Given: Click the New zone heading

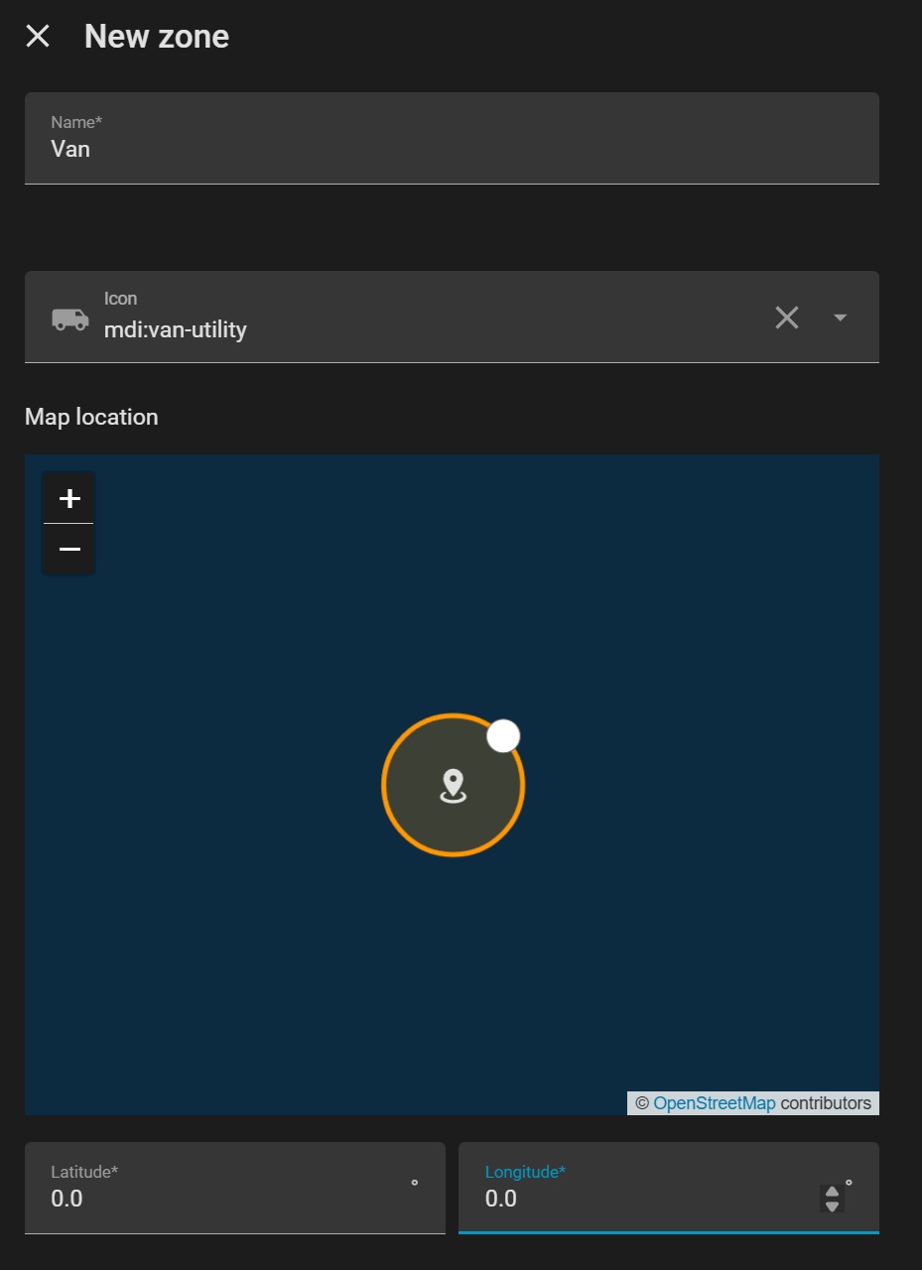Looking at the screenshot, I should click(157, 37).
